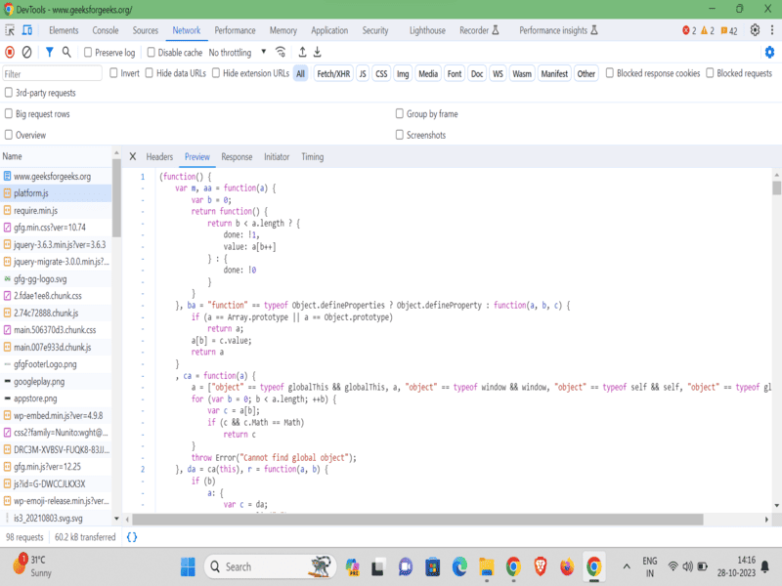This screenshot has height=586, width=782.
Task: Pretty print with curly braces icon
Action: click(132, 537)
